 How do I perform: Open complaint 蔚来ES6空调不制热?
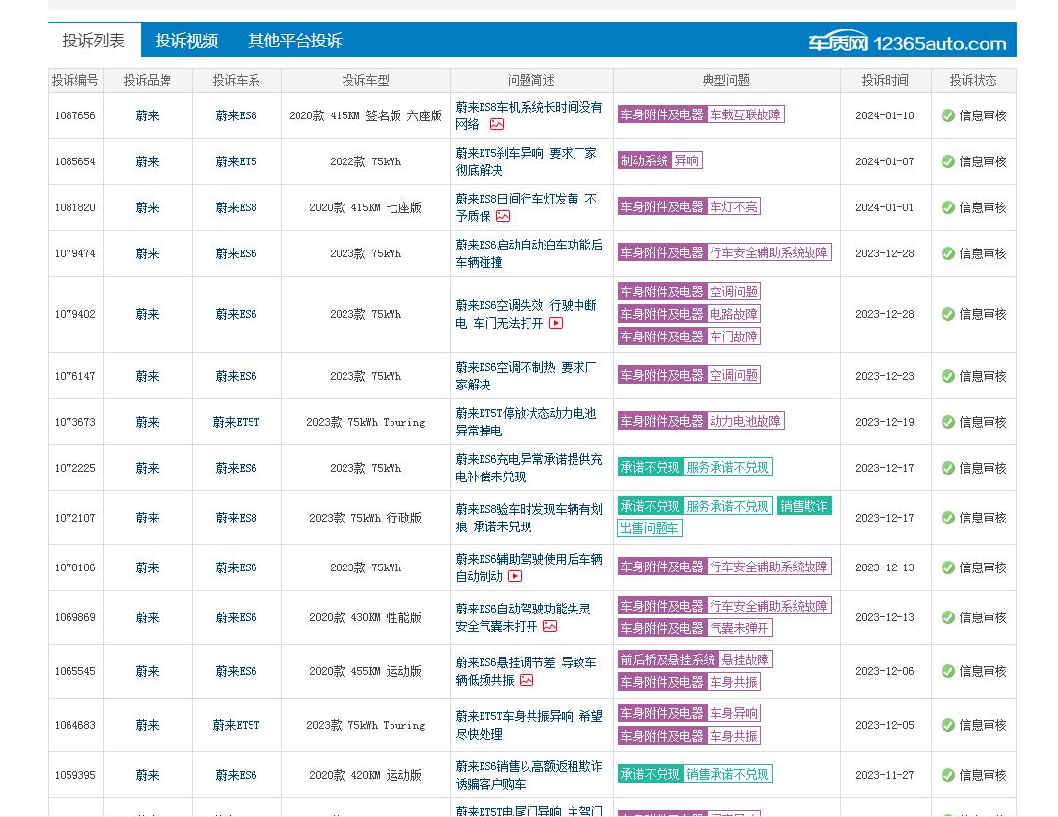click(526, 375)
